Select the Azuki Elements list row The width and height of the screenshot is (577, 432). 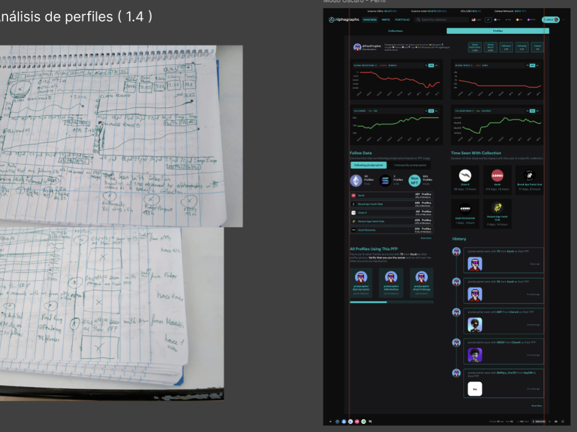point(392,230)
